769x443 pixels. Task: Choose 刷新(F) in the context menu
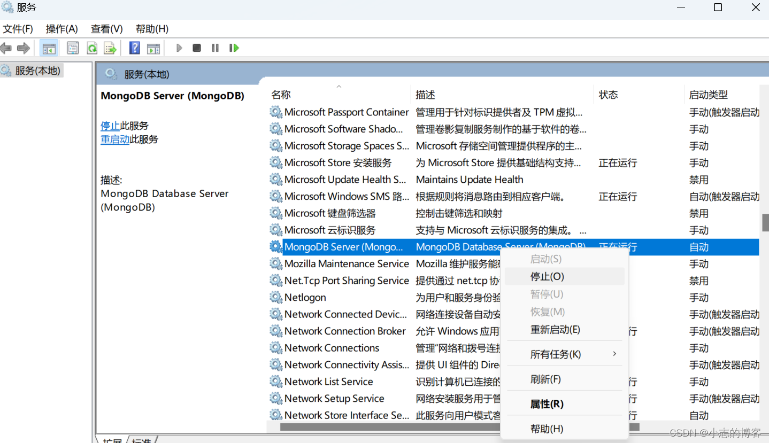point(565,379)
